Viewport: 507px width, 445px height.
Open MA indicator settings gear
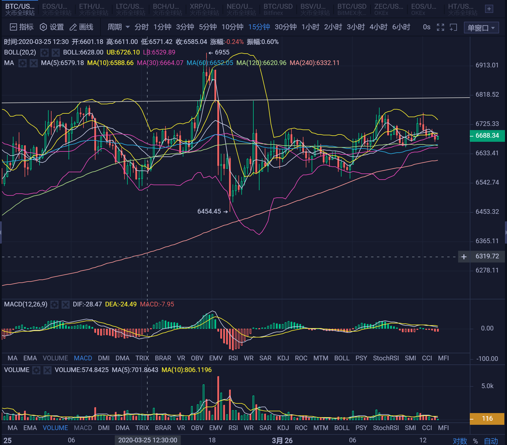[23, 63]
